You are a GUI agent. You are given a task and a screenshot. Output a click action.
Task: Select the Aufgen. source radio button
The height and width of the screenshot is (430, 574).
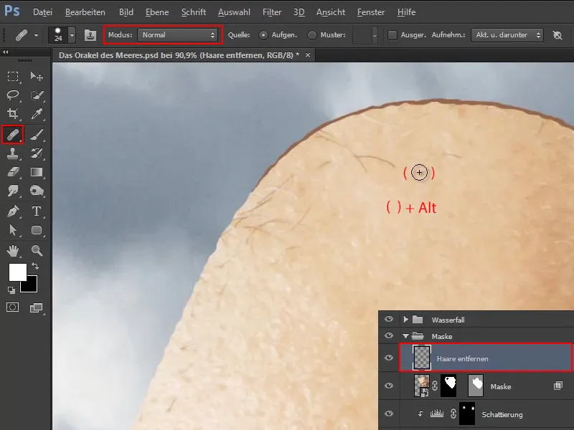pos(263,35)
